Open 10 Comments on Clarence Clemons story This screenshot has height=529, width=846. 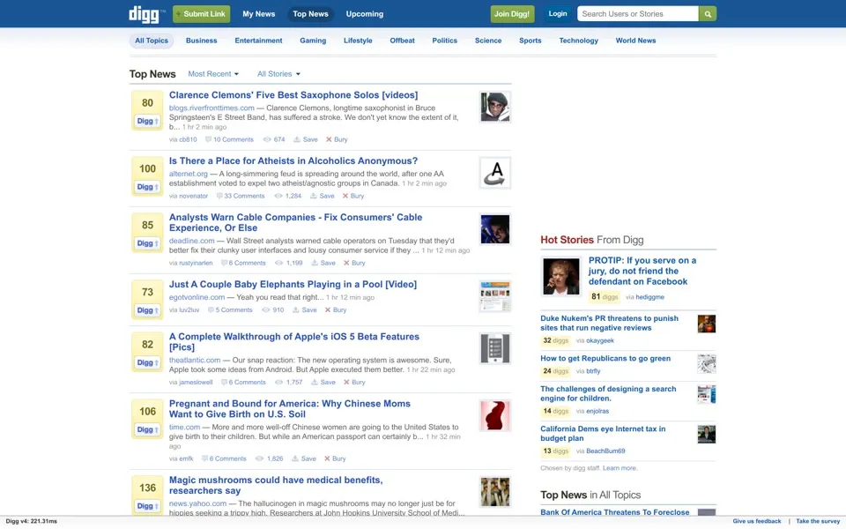(x=229, y=139)
